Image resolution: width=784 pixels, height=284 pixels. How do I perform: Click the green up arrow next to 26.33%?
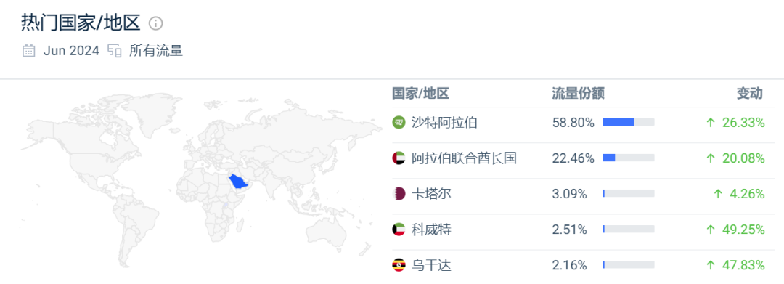(711, 123)
